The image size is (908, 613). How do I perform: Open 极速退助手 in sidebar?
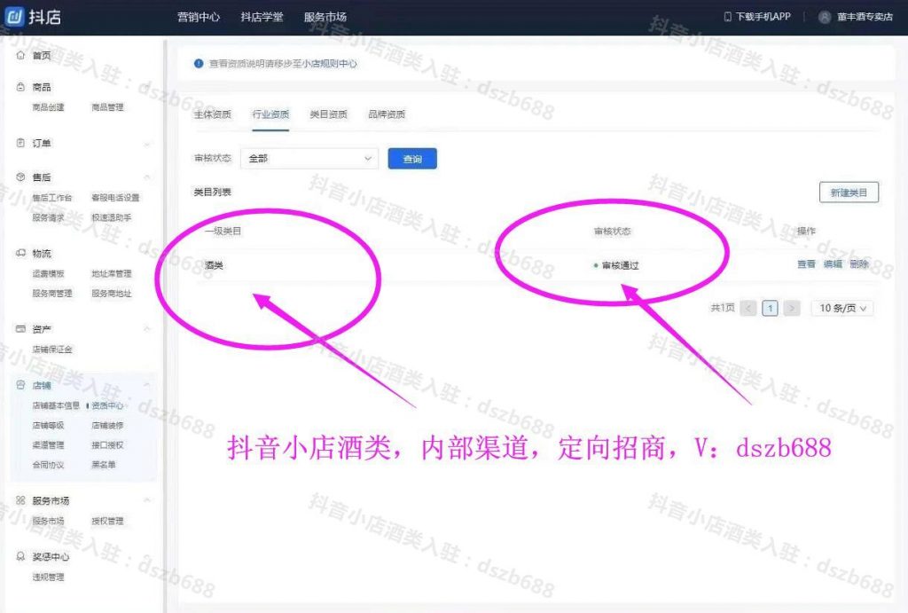[x=111, y=217]
